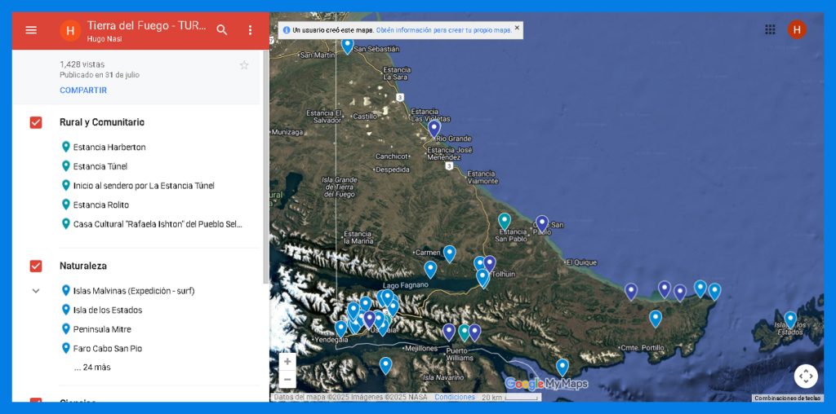Click the search magnifier icon

(222, 30)
